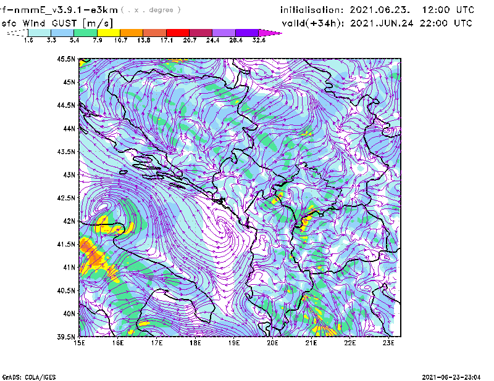Click the legend value "17.1"
The height and width of the screenshot is (381, 494).
tap(167, 40)
